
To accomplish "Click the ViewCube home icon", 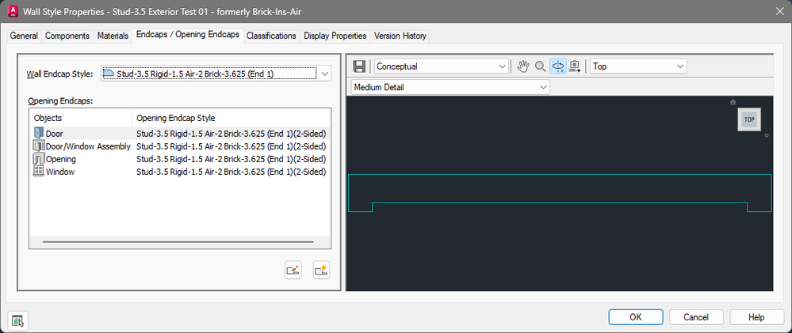I will tap(733, 102).
